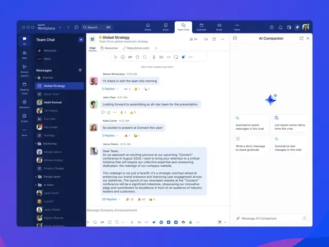Toggle the star on Global Strategy channel
The height and width of the screenshot is (247, 329).
100,38
